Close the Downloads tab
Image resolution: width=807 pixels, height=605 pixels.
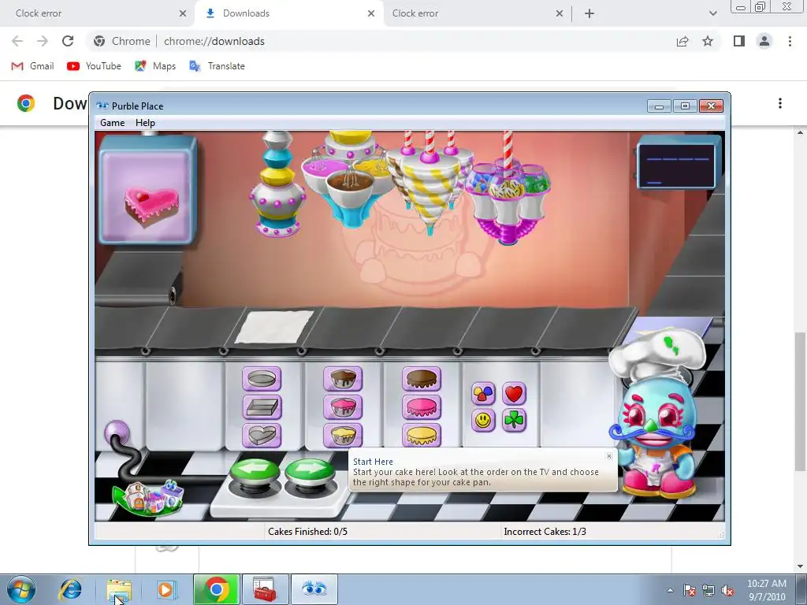371,13
